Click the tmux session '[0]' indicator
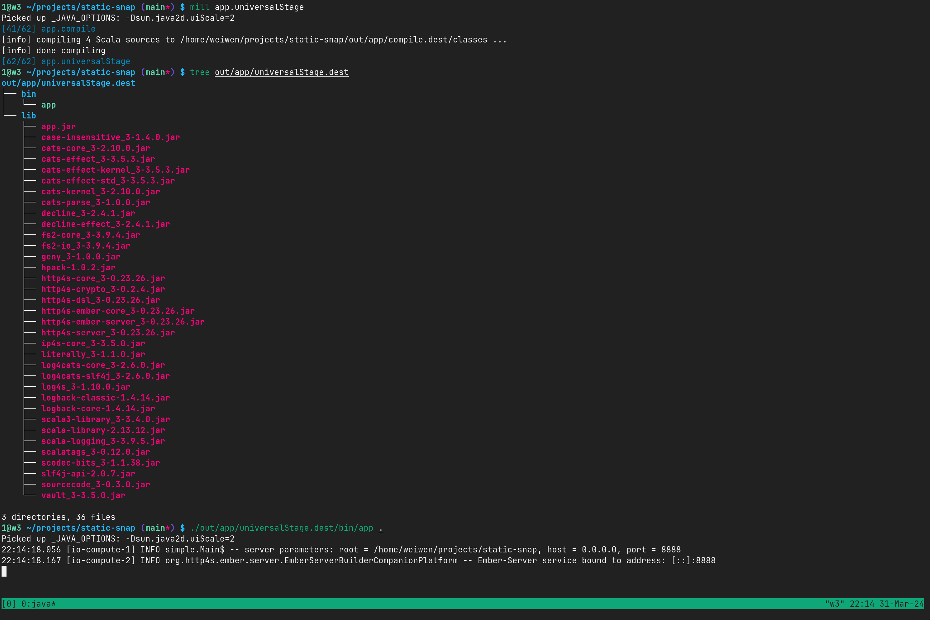 coord(9,604)
